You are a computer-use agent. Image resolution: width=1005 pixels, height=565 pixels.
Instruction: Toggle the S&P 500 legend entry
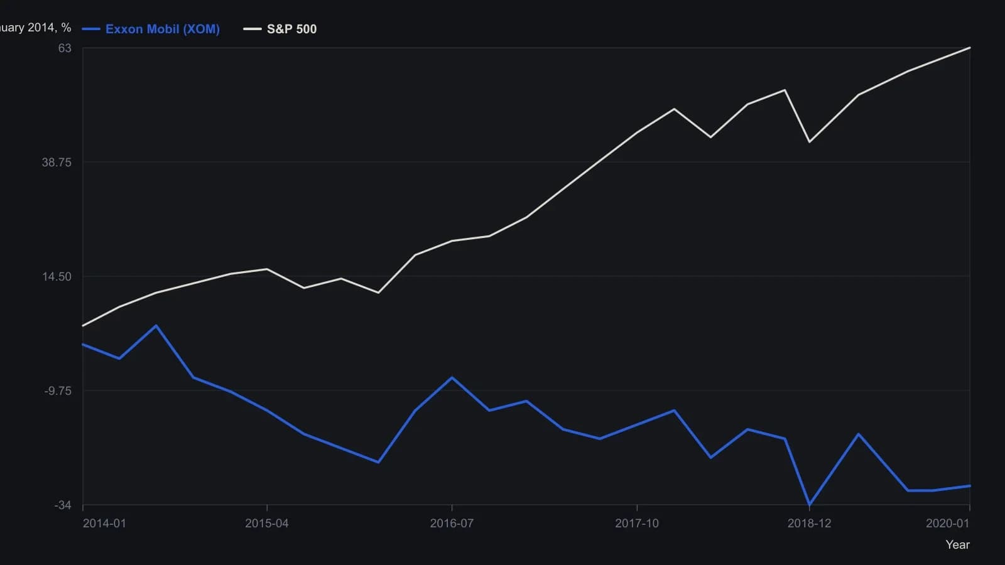(x=280, y=29)
